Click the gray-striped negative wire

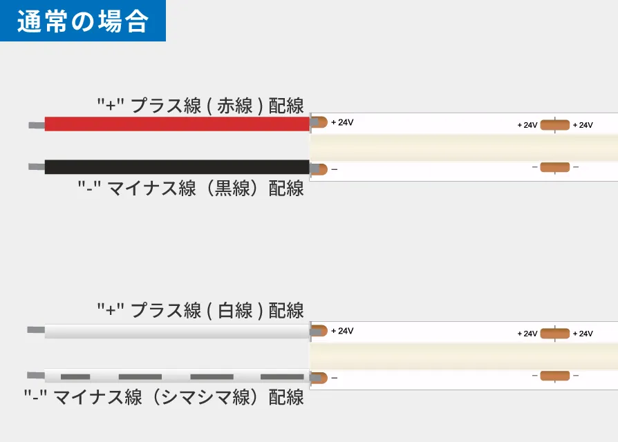coord(176,376)
